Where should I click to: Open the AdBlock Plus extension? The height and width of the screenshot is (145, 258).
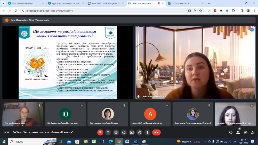(x=215, y=11)
